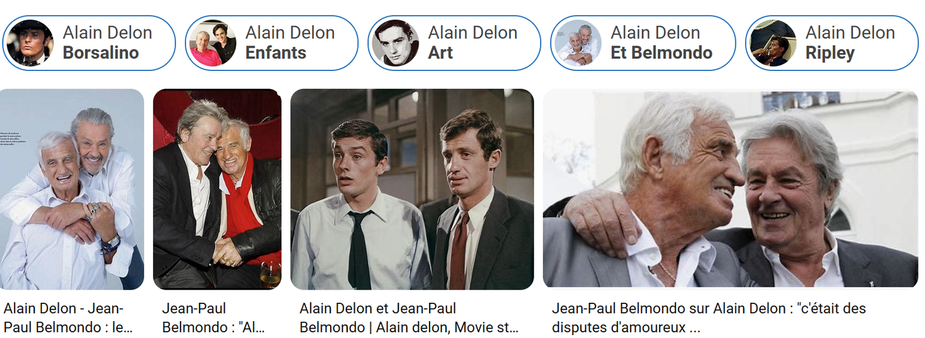
Task: Click the Enfants chip's small photo icon
Action: (x=213, y=43)
